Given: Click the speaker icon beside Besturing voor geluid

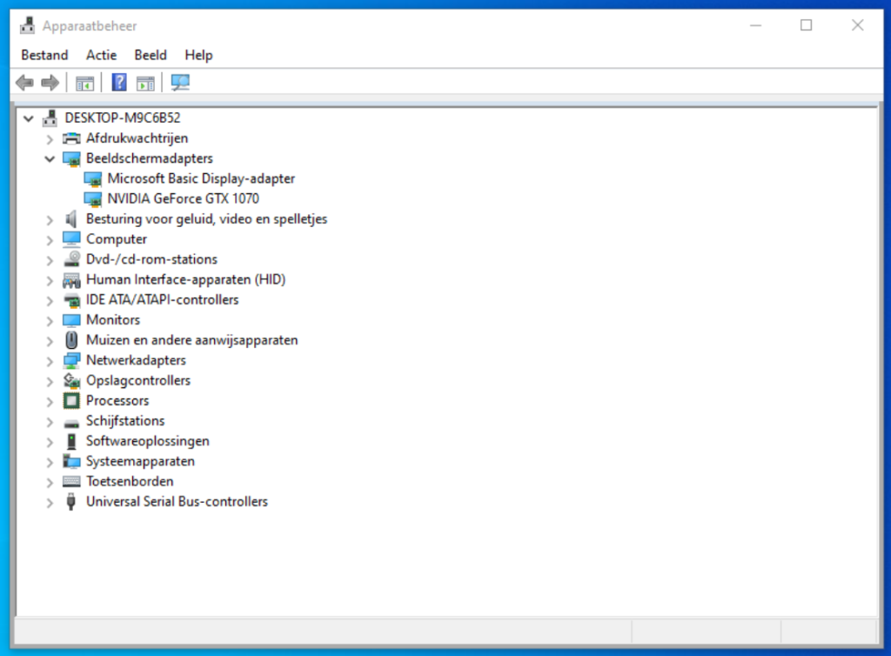Looking at the screenshot, I should point(71,218).
